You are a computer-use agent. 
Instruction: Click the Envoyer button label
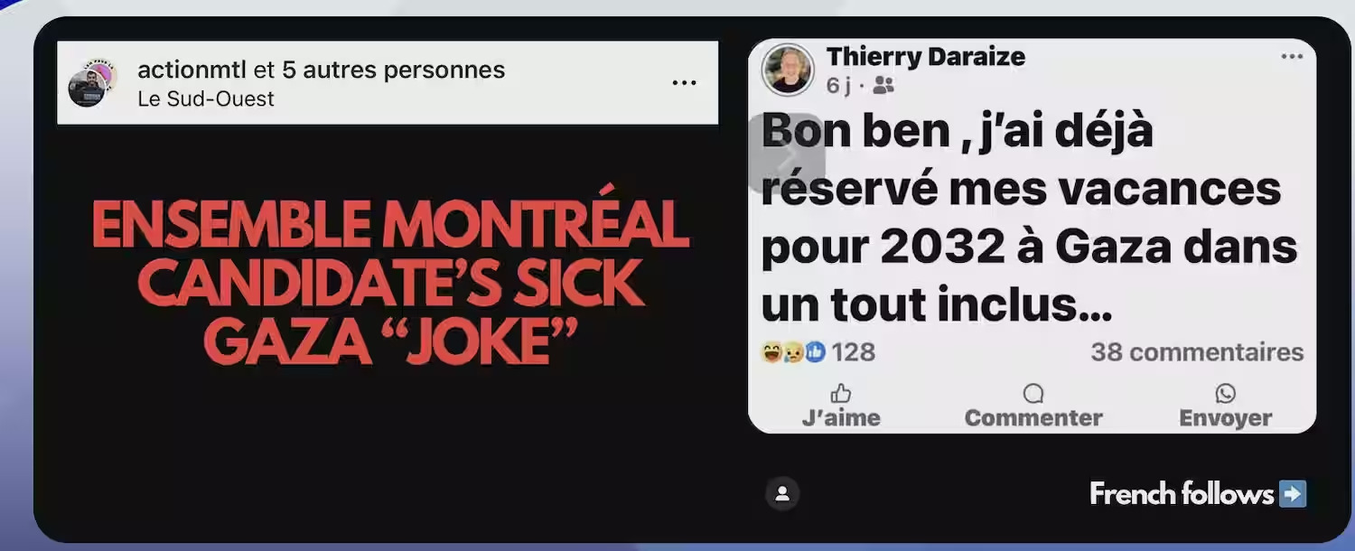(1226, 418)
